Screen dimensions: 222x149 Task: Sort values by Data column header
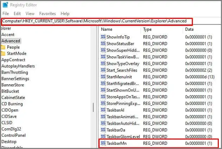pyautogui.click(x=189, y=29)
